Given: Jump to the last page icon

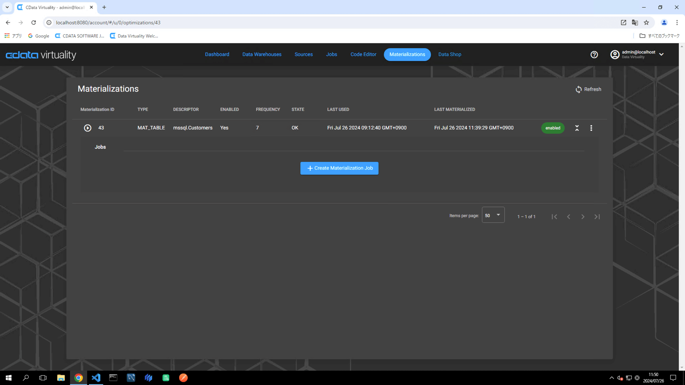Looking at the screenshot, I should tap(597, 217).
